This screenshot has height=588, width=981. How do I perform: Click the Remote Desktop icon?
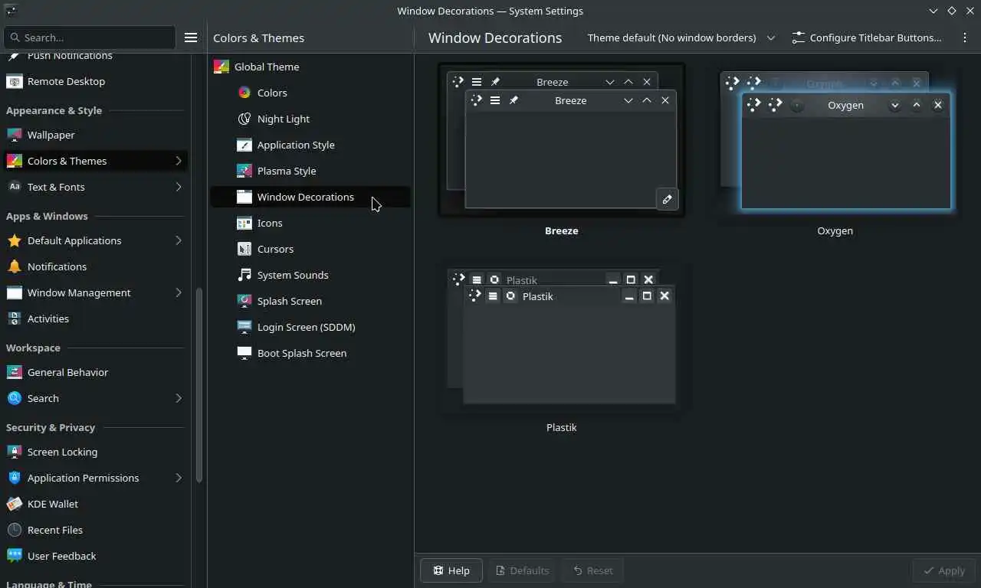[x=14, y=81]
